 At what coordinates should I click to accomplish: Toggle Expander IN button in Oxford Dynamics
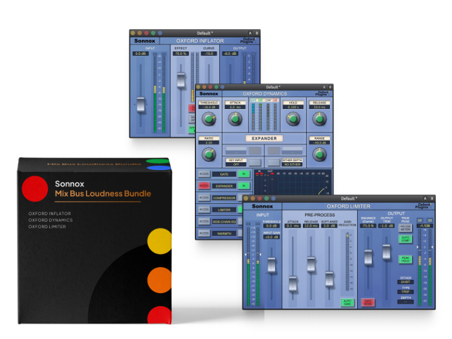point(244,186)
